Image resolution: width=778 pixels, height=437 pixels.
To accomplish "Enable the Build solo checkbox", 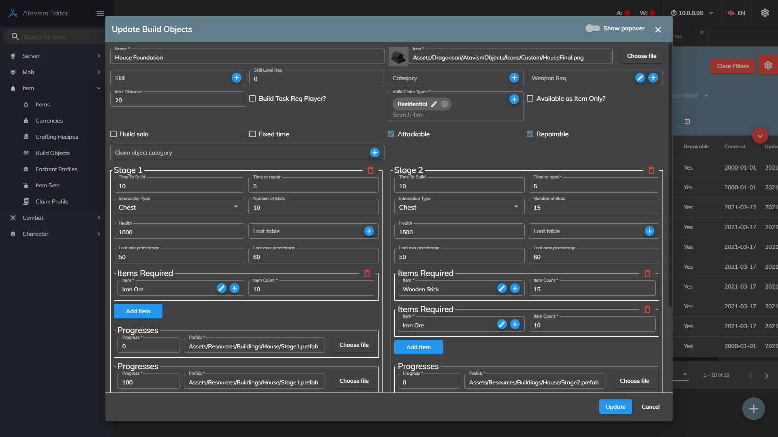I will point(114,134).
